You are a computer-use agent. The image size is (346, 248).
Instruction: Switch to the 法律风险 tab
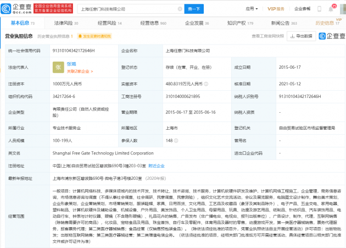(x=66, y=23)
